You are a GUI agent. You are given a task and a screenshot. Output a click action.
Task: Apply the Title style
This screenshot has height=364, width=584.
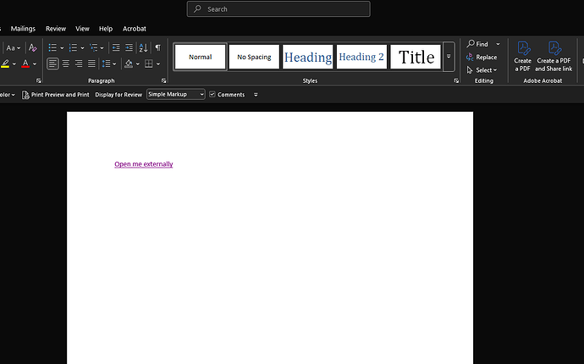[x=416, y=57]
